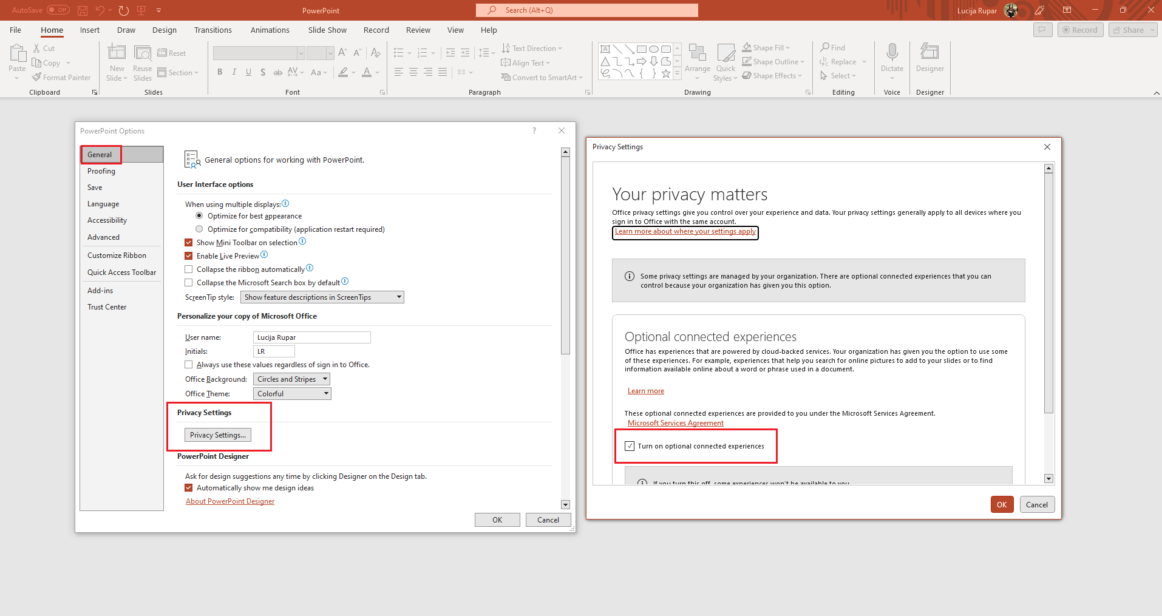Toggle bold formatting
This screenshot has width=1162, height=616.
pyautogui.click(x=220, y=72)
